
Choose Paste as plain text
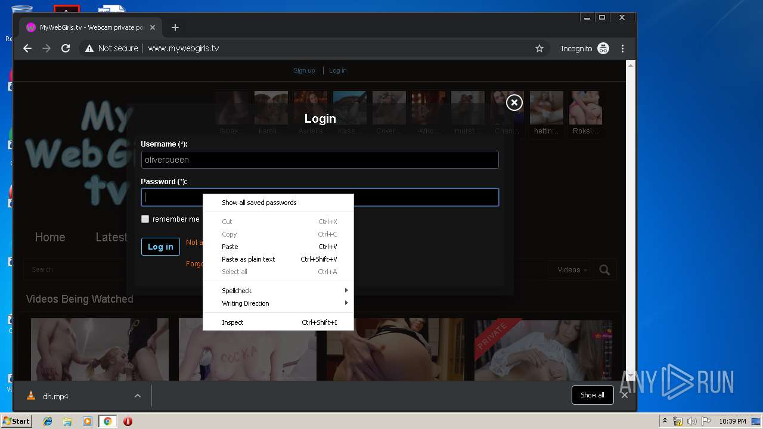point(278,259)
